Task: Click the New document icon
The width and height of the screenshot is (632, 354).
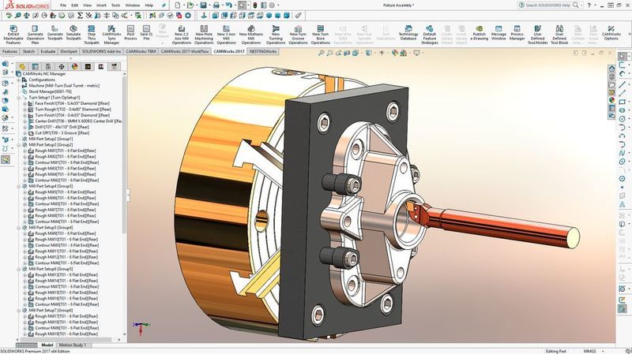Action: coord(178,6)
